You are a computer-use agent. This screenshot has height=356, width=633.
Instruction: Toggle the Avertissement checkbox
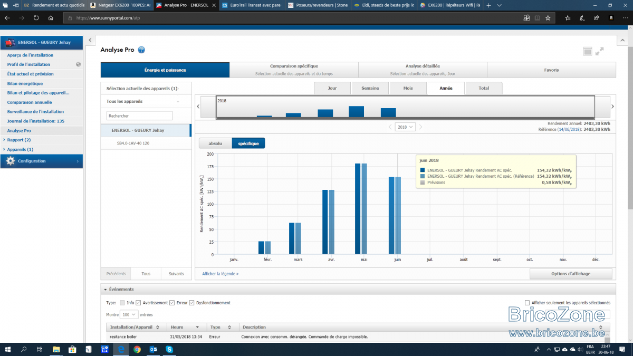pyautogui.click(x=138, y=303)
